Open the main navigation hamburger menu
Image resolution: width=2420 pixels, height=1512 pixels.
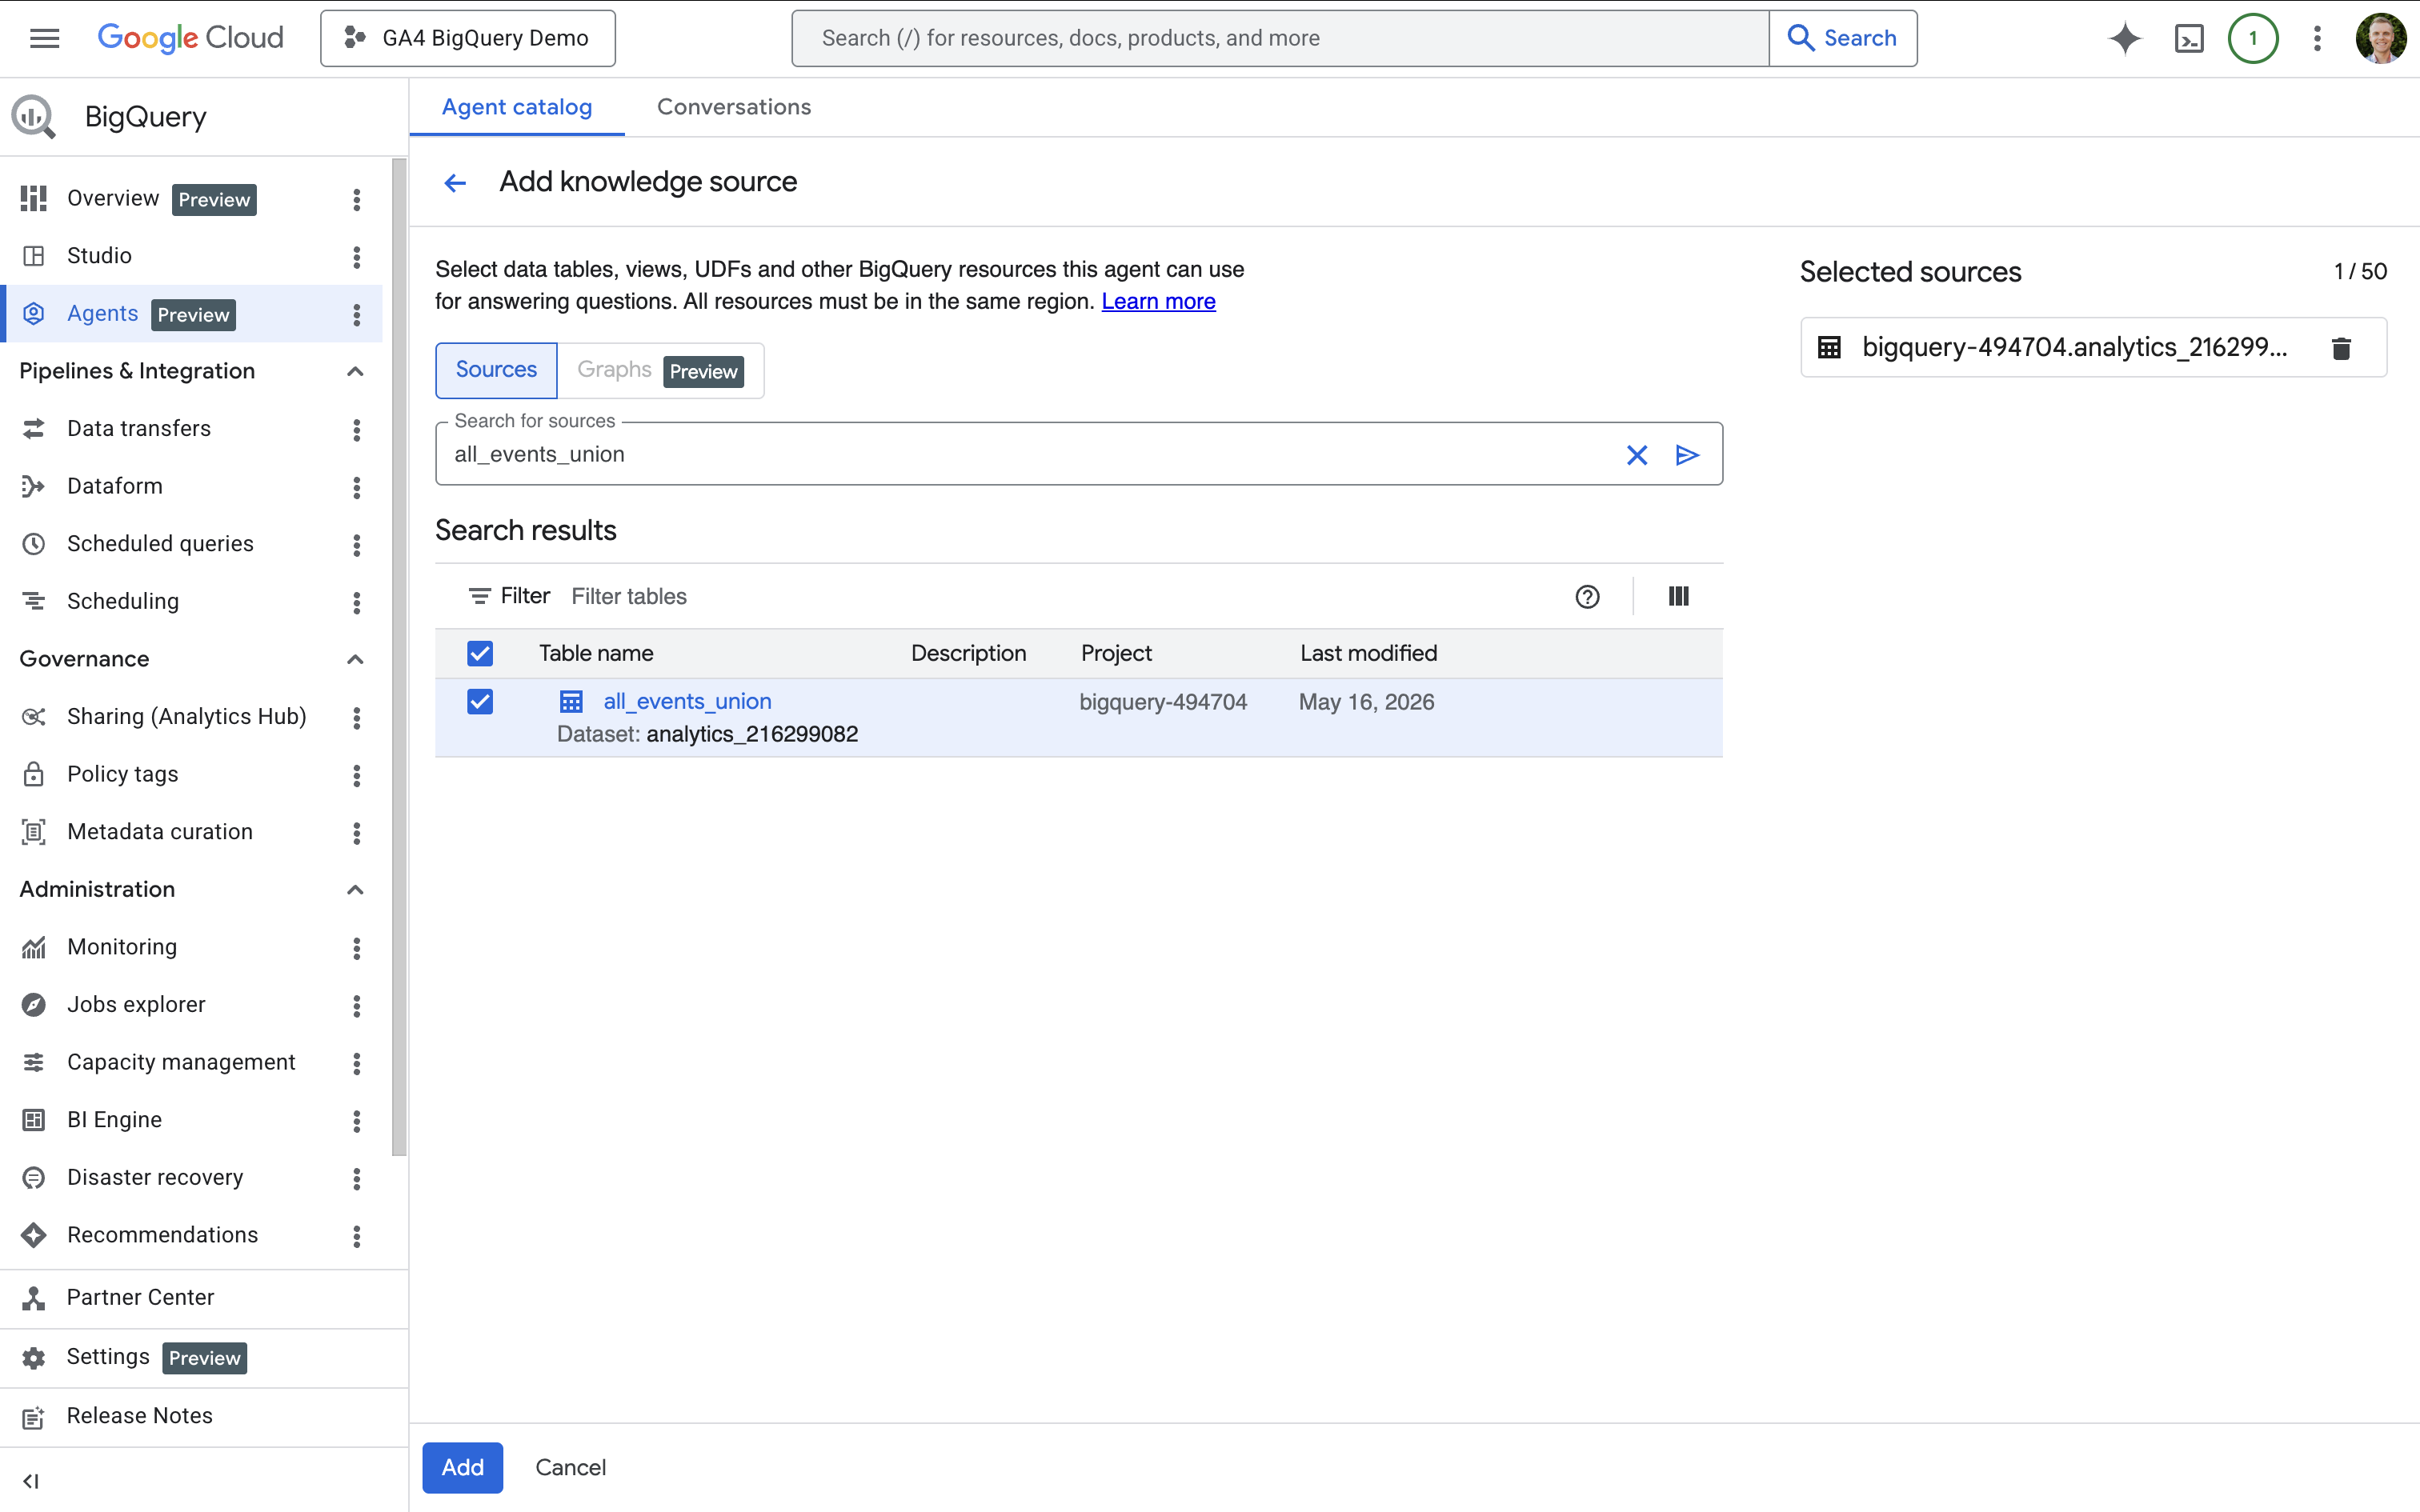(44, 38)
